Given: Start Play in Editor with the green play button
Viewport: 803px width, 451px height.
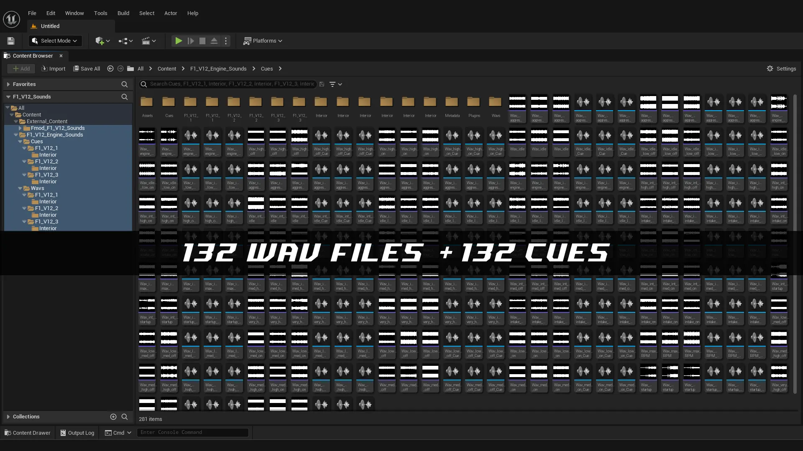Looking at the screenshot, I should (x=179, y=41).
